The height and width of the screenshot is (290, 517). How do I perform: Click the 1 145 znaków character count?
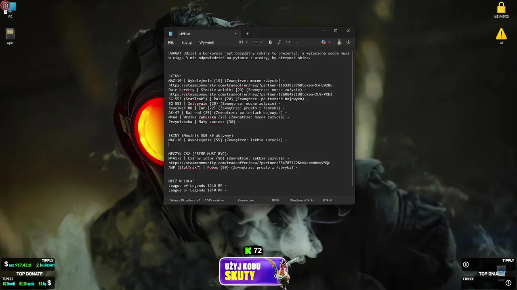click(214, 200)
